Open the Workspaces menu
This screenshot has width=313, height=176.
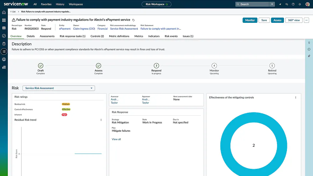point(76,4)
